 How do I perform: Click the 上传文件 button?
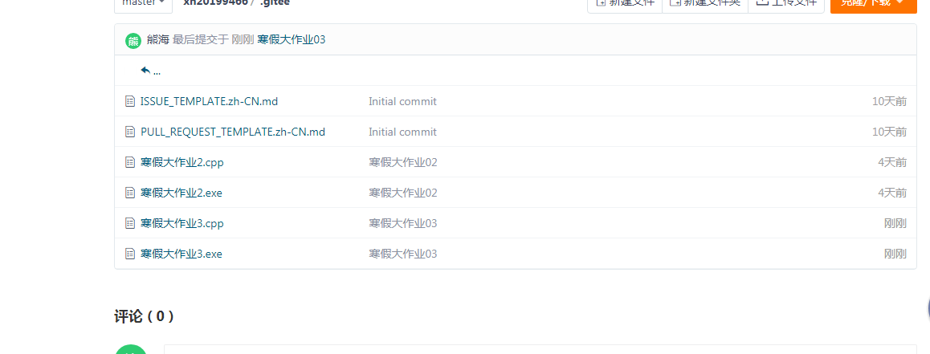785,4
